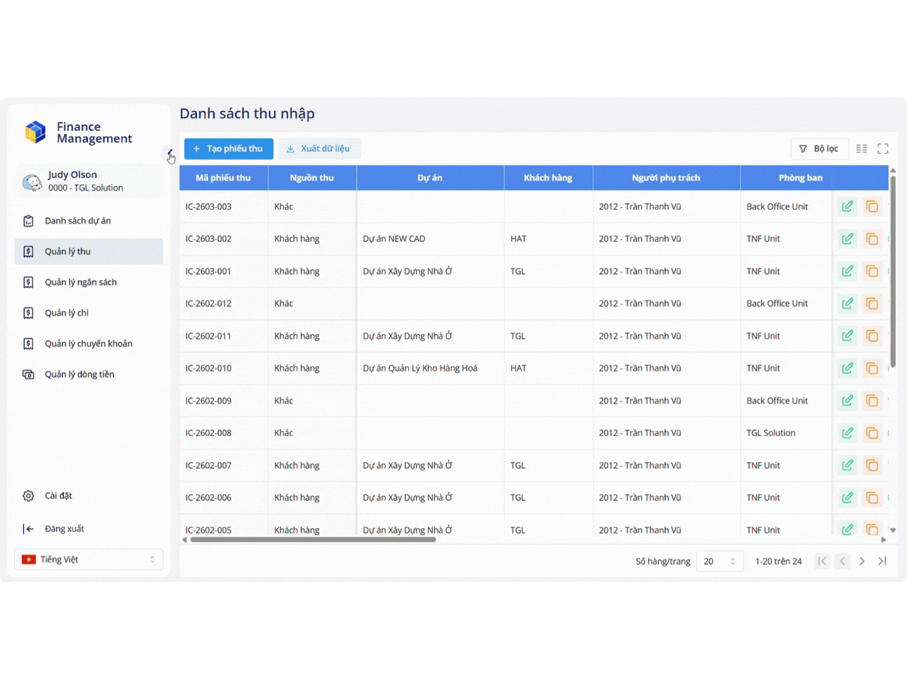Image resolution: width=907 pixels, height=680 pixels.
Task: Open rows-per-page dropdown showing 20
Action: click(719, 561)
